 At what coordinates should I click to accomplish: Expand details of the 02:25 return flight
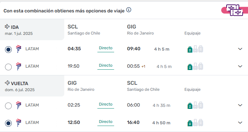tap(240, 105)
